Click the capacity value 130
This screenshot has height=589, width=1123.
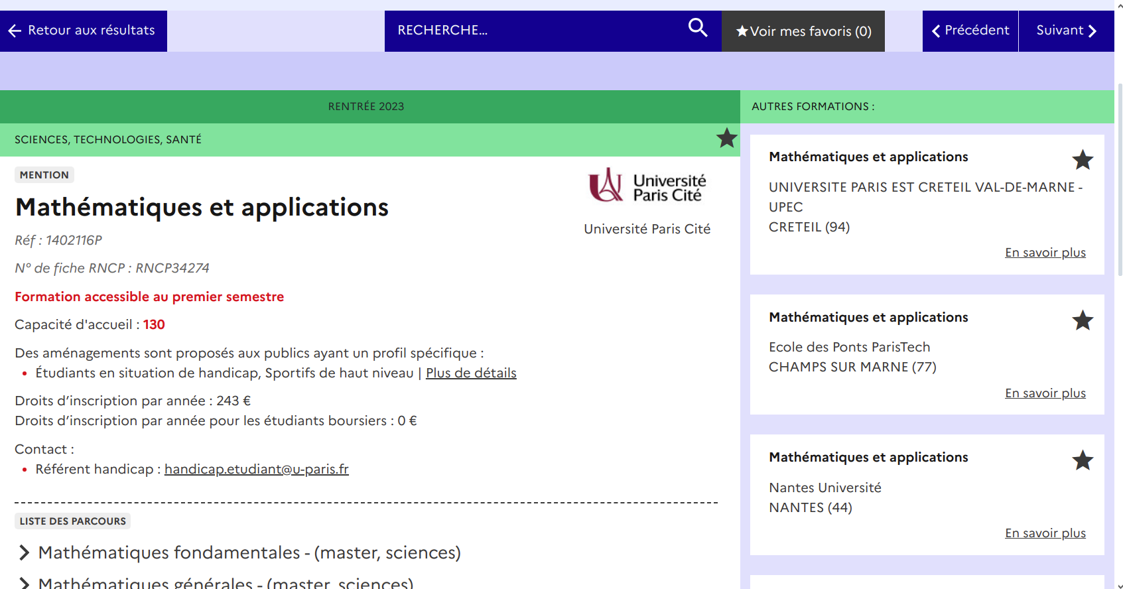pyautogui.click(x=154, y=324)
